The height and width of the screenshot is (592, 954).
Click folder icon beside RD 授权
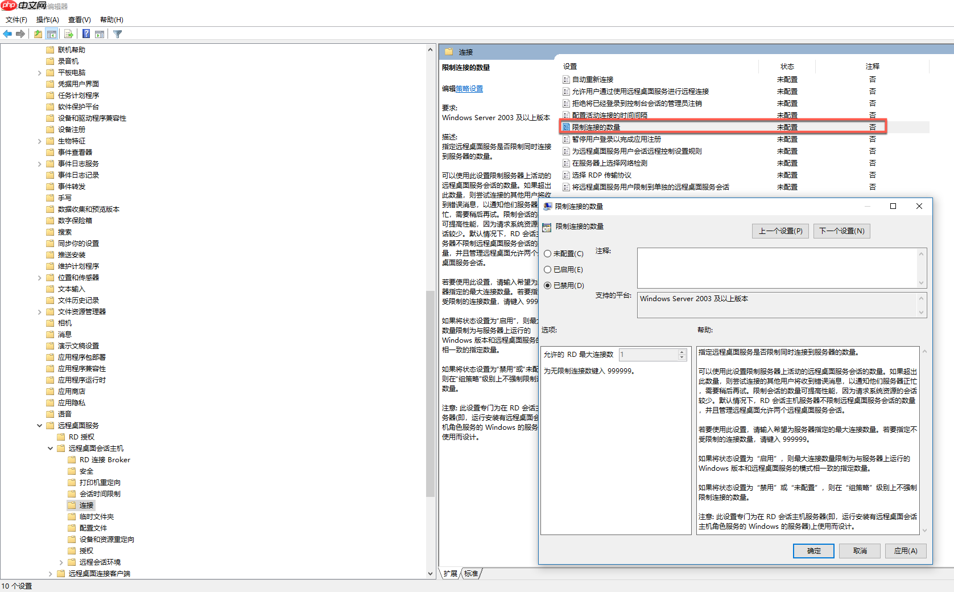point(61,437)
